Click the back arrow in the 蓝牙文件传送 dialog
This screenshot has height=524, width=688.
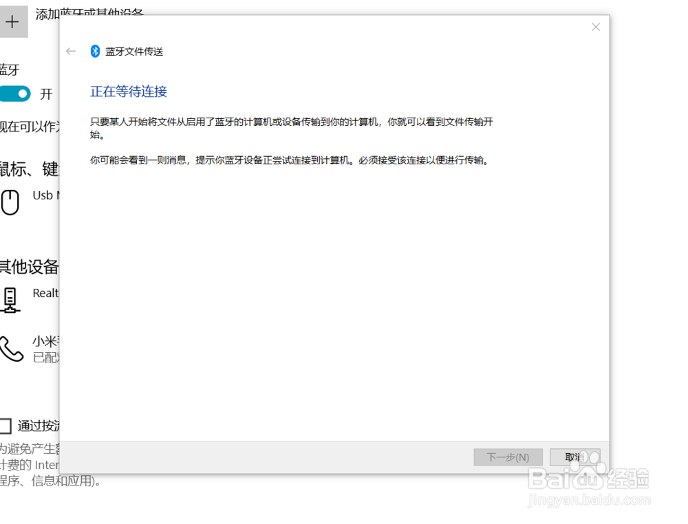(70, 51)
